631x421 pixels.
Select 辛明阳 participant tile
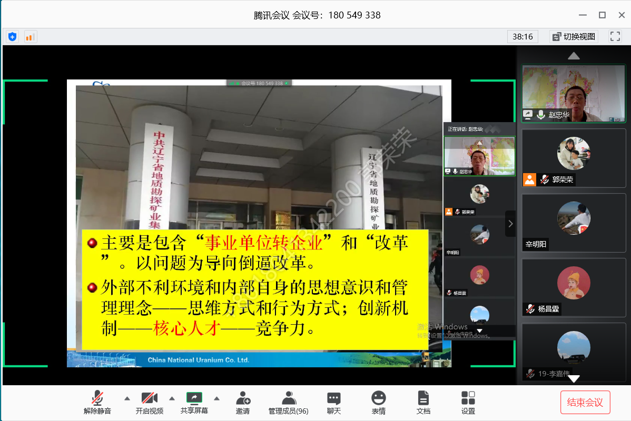pyautogui.click(x=573, y=222)
